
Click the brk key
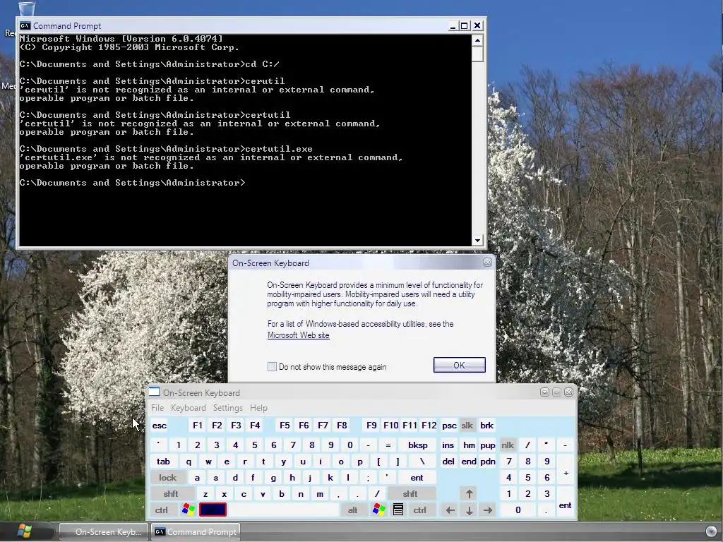point(486,426)
